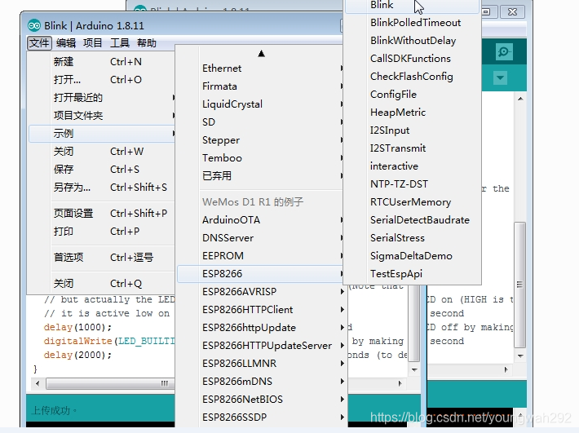Screen dimensions: 579x433
Task: Select the CallSDKFunctions example
Action: (413, 59)
